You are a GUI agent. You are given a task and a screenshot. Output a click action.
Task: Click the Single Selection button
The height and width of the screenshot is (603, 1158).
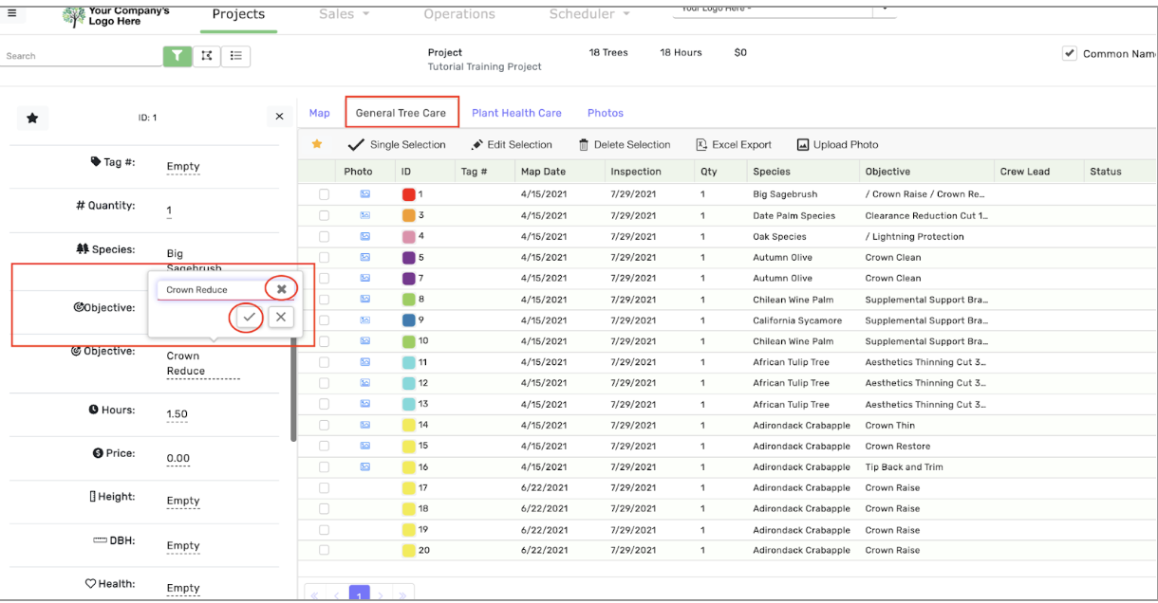[397, 145]
